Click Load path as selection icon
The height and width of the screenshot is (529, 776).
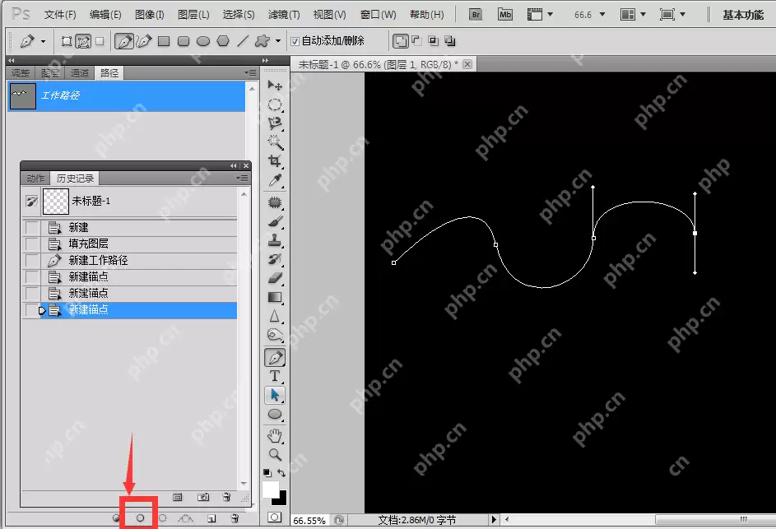[162, 518]
